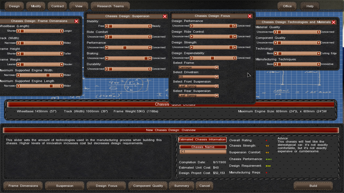The width and height of the screenshot is (344, 193).
Task: Click left arrow on Design Performance slider
Action: pyautogui.click(x=192, y=26)
